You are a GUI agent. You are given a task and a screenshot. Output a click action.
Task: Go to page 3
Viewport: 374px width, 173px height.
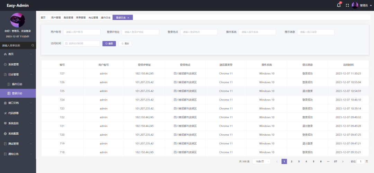coord(299,161)
